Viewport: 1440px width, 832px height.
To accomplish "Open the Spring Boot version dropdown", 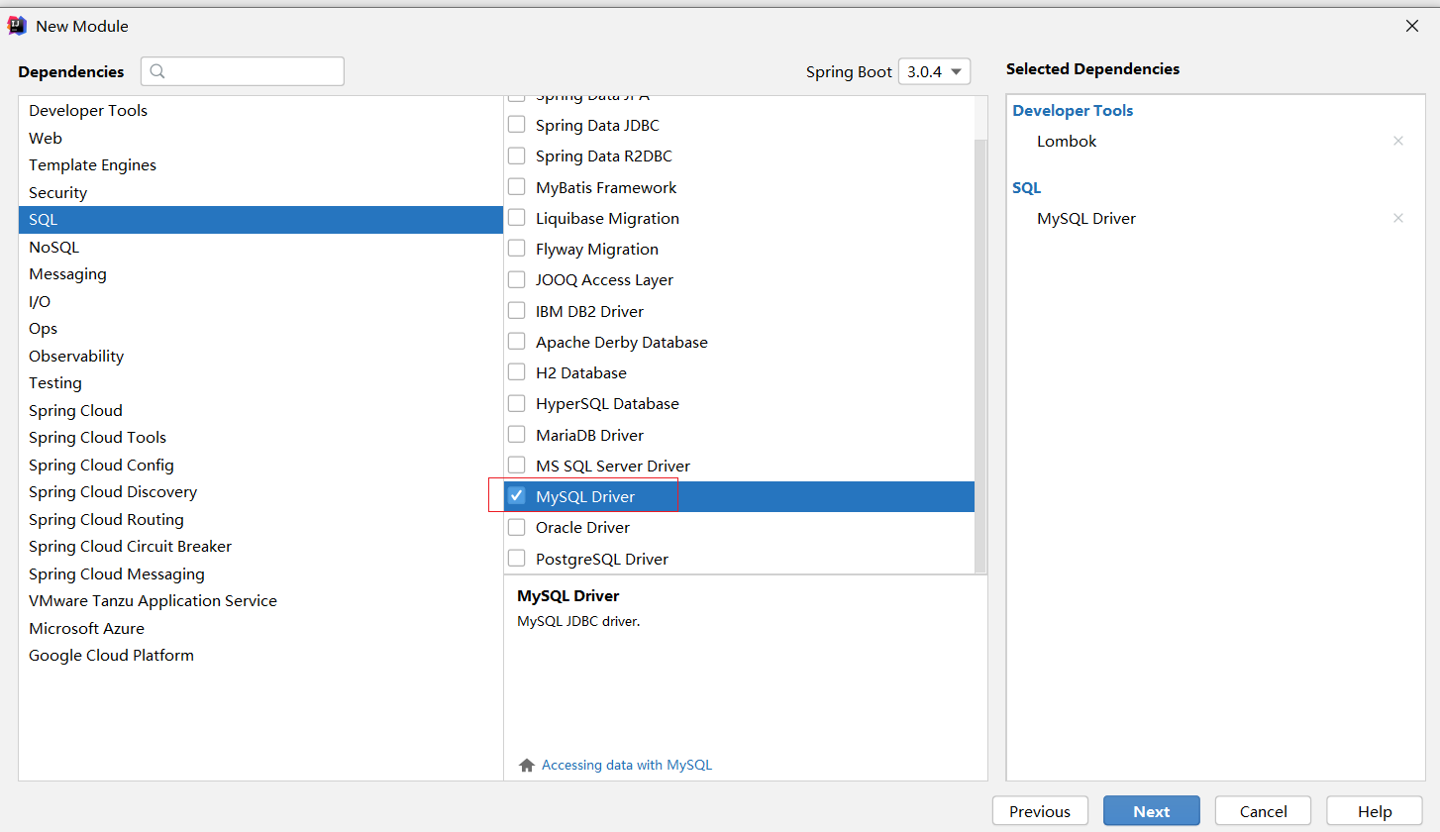I will coord(934,71).
